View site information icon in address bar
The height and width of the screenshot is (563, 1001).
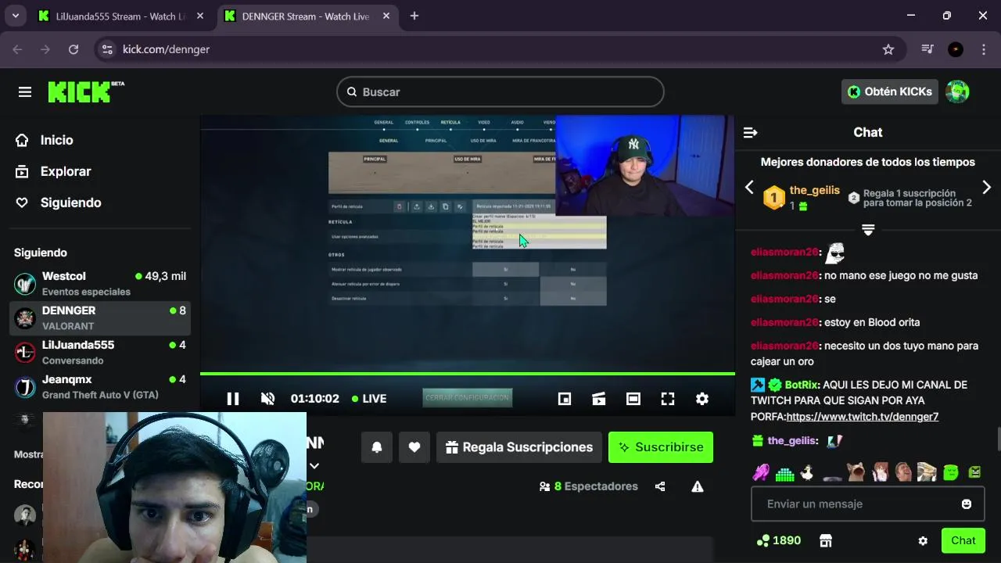pos(108,49)
